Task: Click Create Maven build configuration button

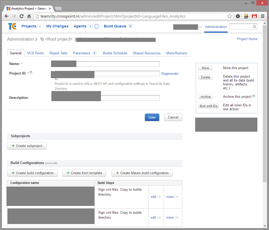Action: pyautogui.click(x=142, y=173)
